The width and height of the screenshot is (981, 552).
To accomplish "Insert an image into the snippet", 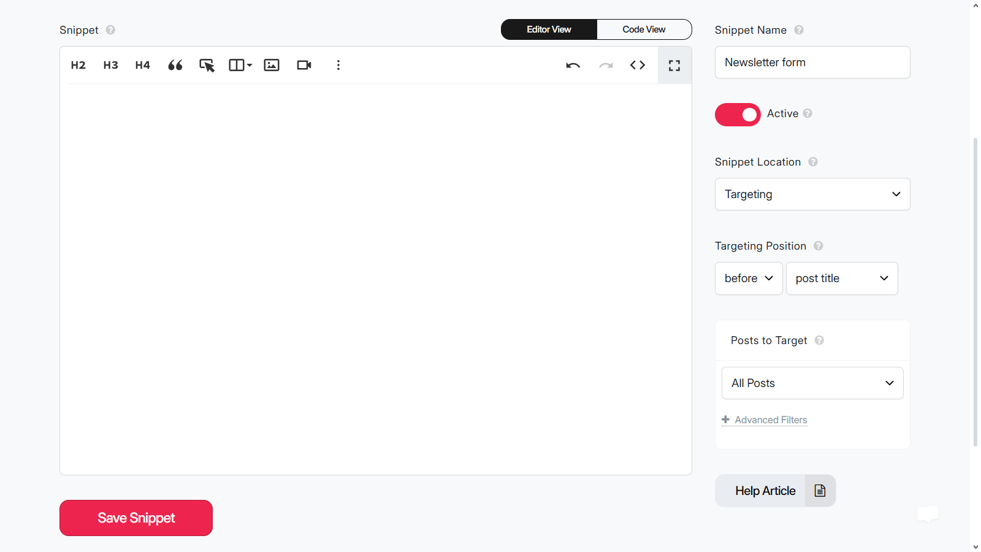I will (x=272, y=65).
